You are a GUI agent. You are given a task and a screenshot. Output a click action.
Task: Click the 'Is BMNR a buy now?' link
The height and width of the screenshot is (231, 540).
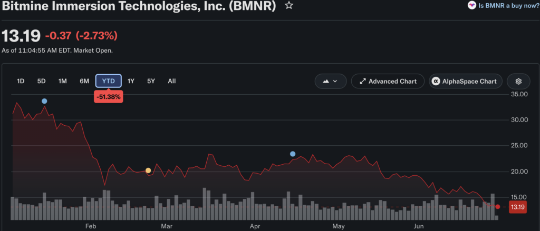pyautogui.click(x=509, y=6)
